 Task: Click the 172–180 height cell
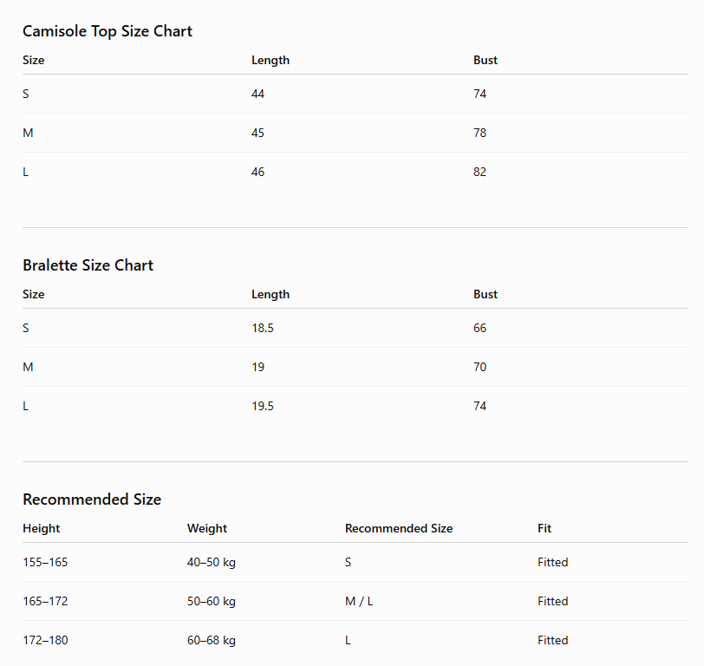tap(45, 640)
